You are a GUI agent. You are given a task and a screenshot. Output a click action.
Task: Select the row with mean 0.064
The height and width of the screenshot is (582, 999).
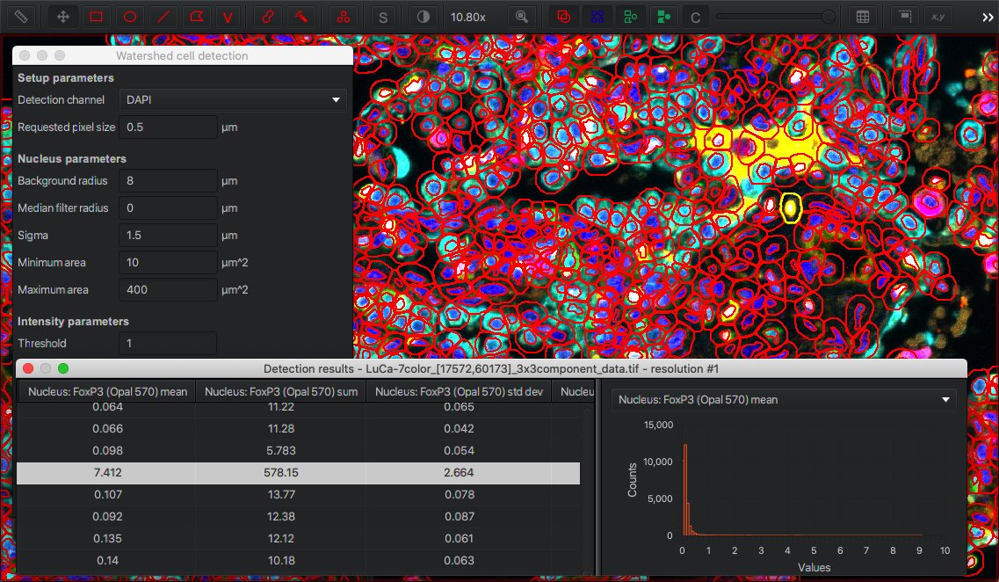[298, 407]
